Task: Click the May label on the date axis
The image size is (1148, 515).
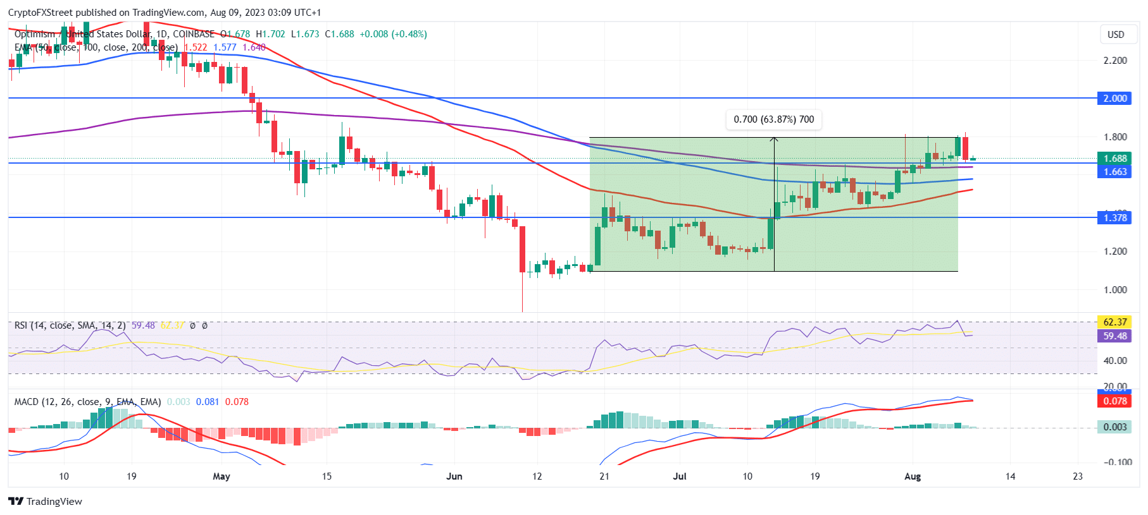Action: tap(221, 476)
